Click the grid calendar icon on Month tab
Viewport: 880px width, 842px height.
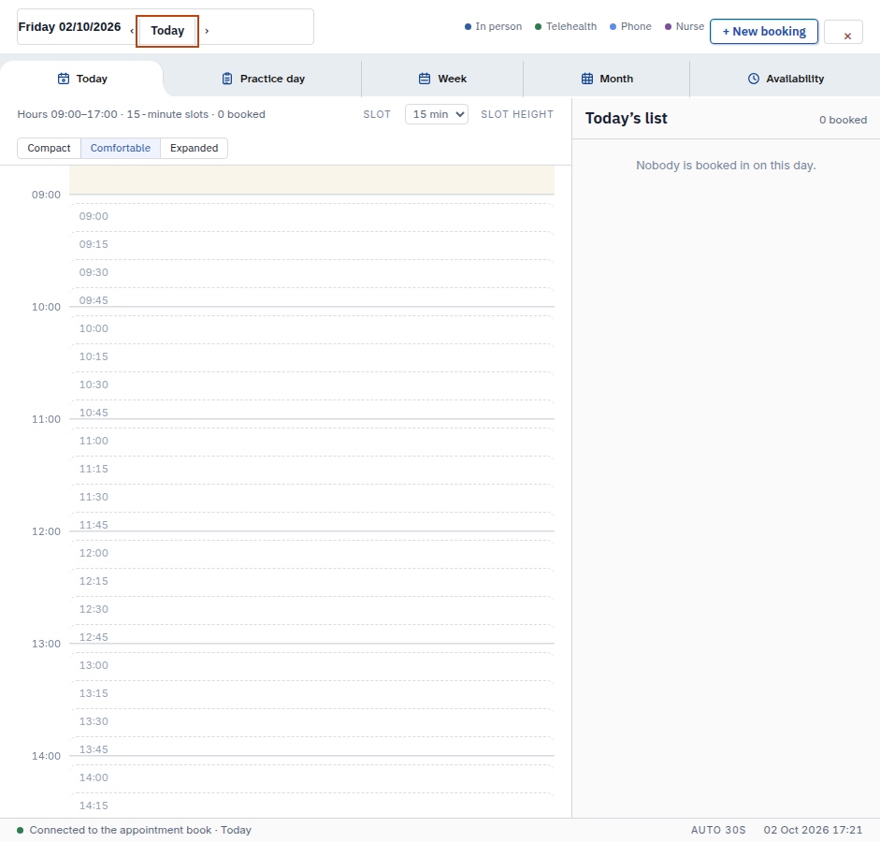587,79
